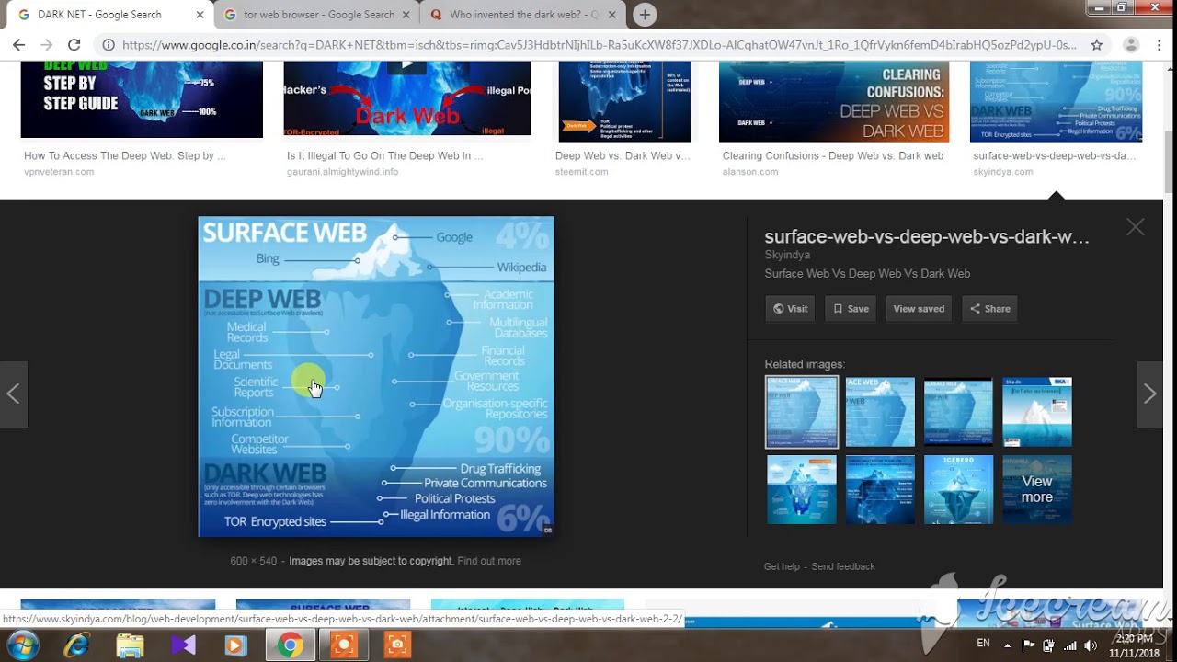Image resolution: width=1177 pixels, height=662 pixels.
Task: Open View saved images
Action: pyautogui.click(x=919, y=309)
